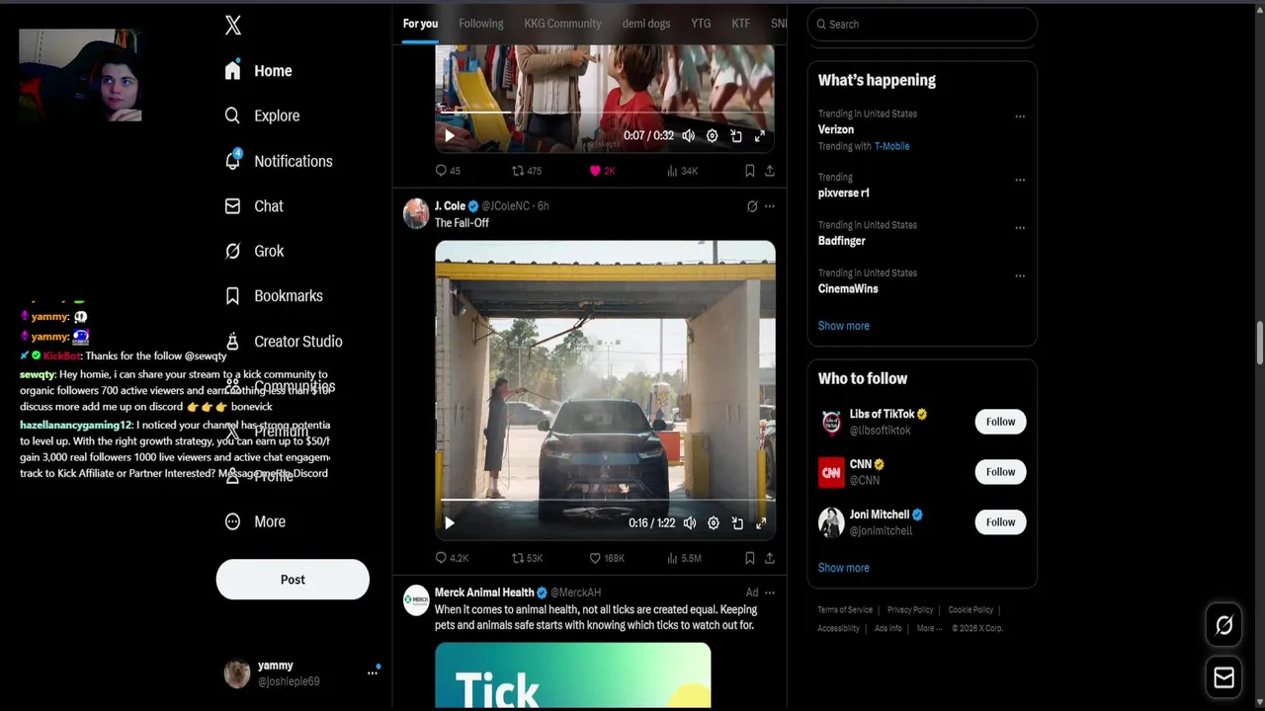
Task: Bookmark the J. Cole post
Action: [x=749, y=558]
